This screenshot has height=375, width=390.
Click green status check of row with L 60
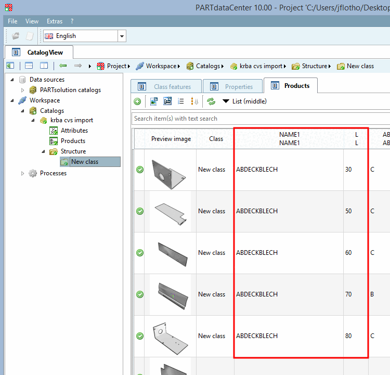[x=140, y=253]
